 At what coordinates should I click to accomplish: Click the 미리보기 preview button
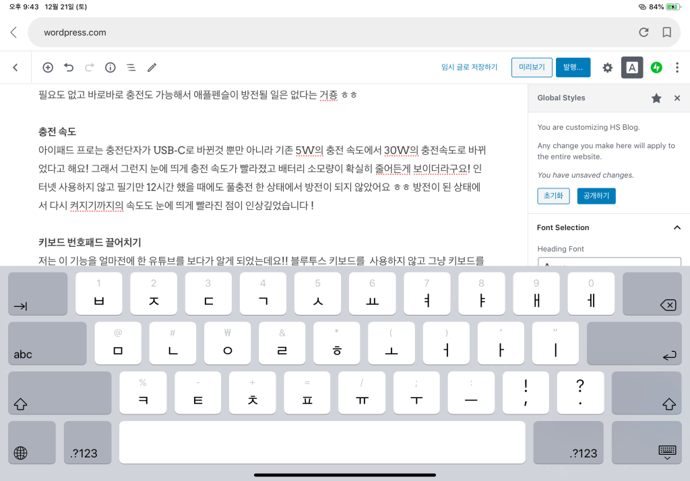(532, 67)
